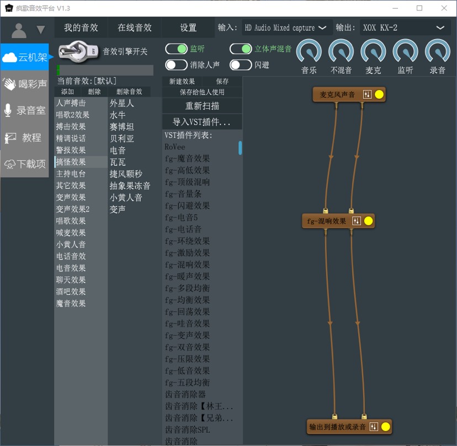Open the 下载项 downloads sidebar item
Viewport: 457px width, 446px height.
click(25, 164)
